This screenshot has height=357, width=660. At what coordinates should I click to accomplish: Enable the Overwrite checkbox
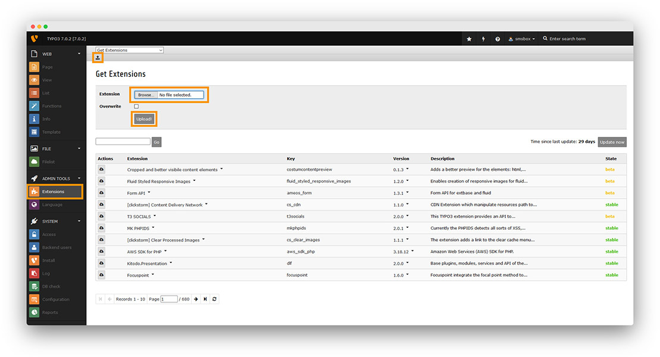coord(135,106)
